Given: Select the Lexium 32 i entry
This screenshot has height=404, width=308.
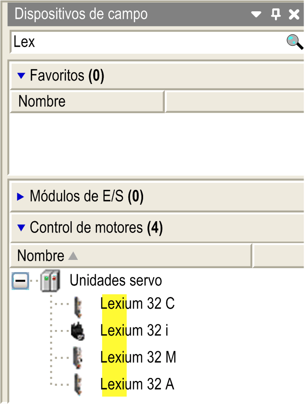Looking at the screenshot, I should click(x=134, y=330).
